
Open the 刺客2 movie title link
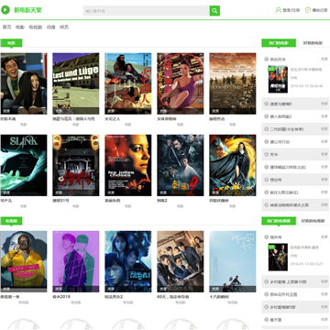(x=161, y=201)
